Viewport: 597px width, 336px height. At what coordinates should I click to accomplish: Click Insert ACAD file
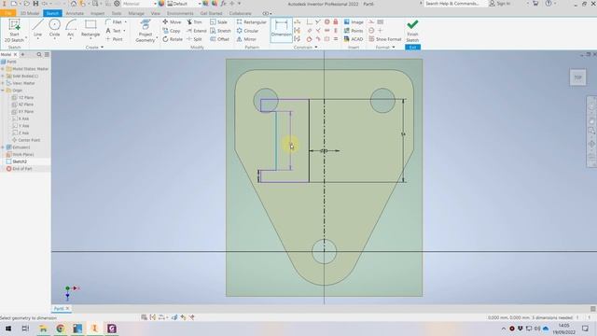click(x=354, y=39)
